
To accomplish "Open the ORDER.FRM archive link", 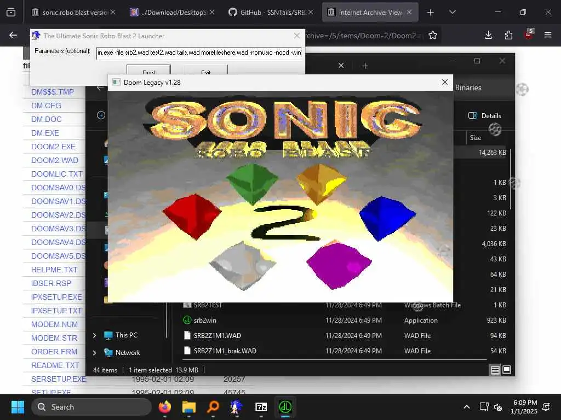I will [x=54, y=352].
